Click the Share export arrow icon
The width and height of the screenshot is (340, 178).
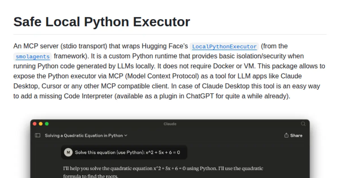[x=286, y=135]
